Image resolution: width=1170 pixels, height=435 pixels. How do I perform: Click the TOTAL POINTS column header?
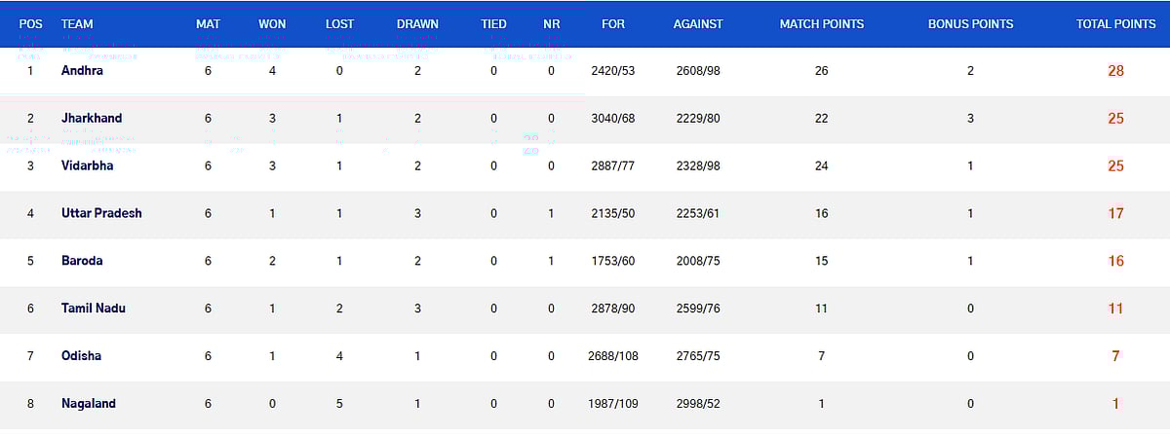pos(1116,24)
